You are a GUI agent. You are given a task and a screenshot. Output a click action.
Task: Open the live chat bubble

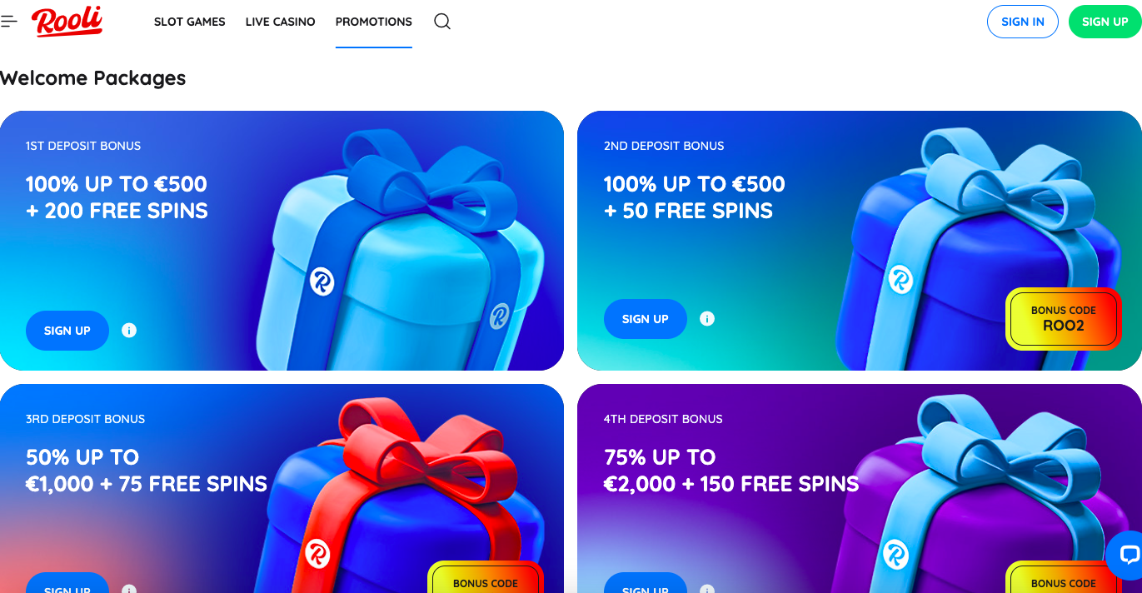click(x=1127, y=556)
